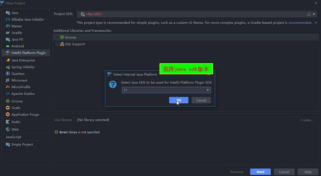Choose Spring Initializr label in list
The height and width of the screenshot is (176, 321).
[x=23, y=67]
